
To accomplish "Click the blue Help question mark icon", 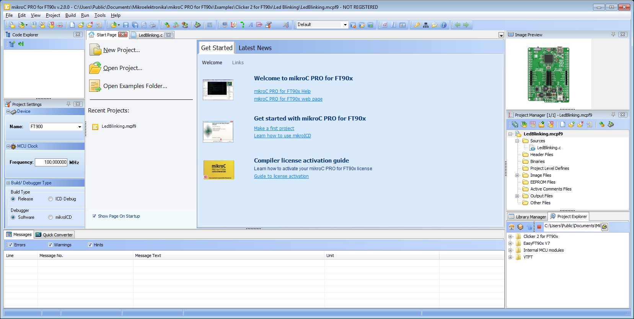I will (443, 25).
